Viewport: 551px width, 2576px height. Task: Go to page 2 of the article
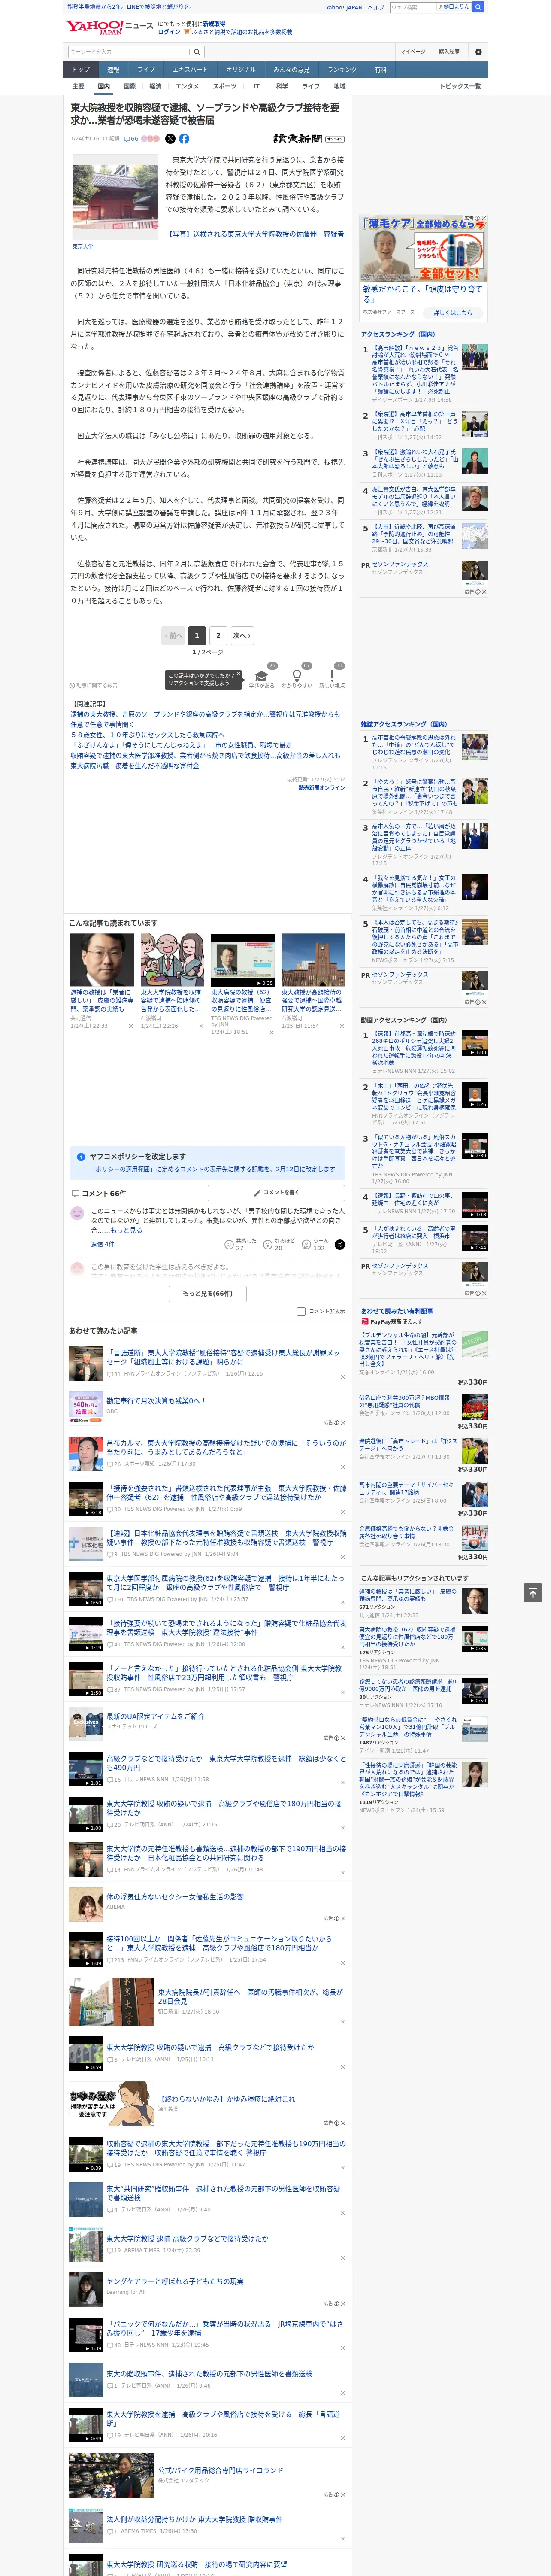[218, 635]
